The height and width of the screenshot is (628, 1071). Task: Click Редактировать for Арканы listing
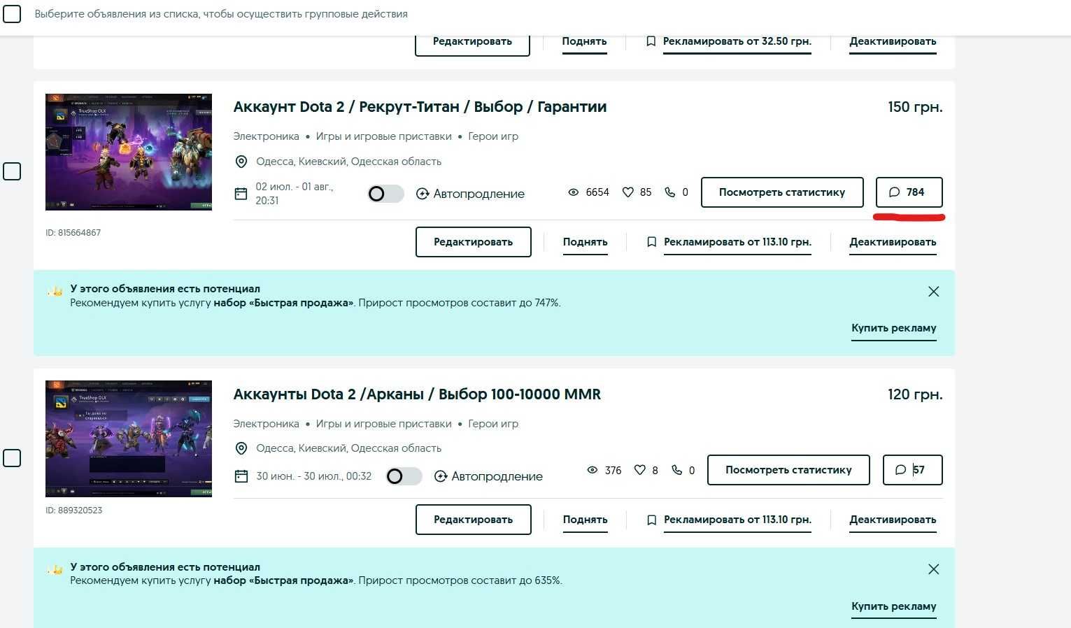(474, 520)
